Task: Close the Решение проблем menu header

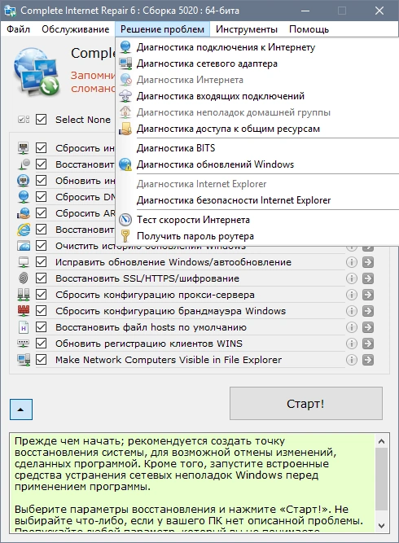Action: [162, 29]
